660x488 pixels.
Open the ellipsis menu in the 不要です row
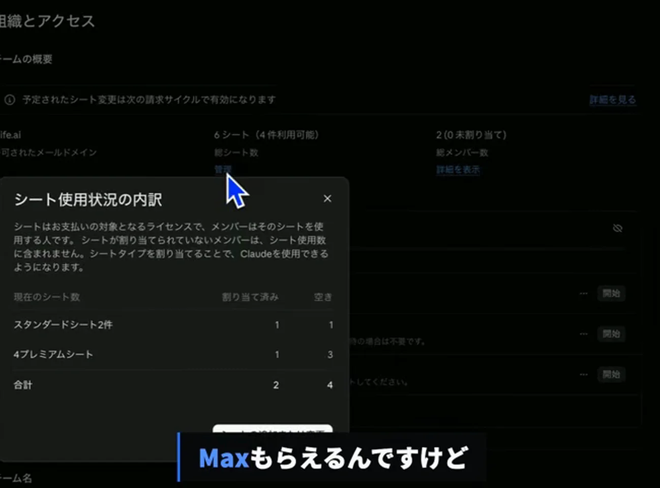pos(584,334)
